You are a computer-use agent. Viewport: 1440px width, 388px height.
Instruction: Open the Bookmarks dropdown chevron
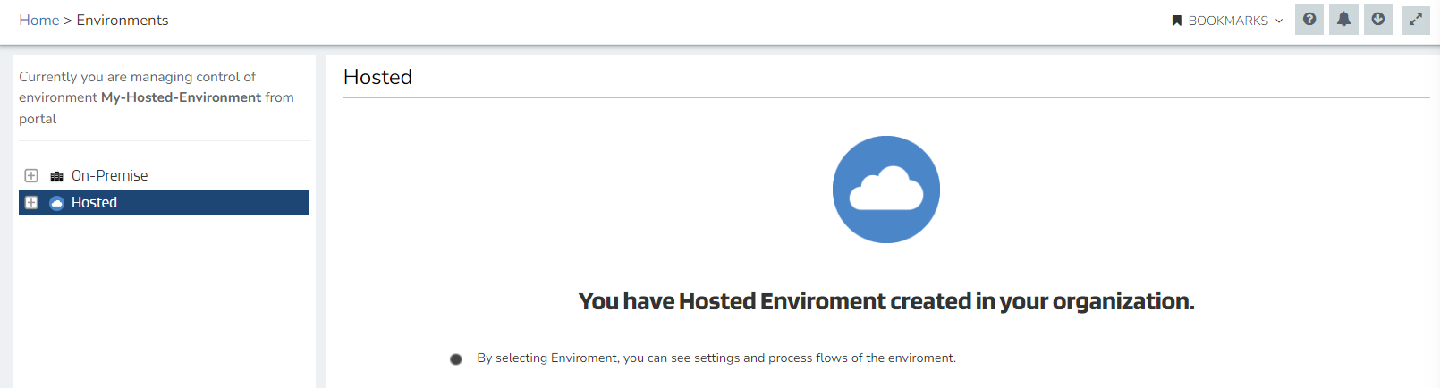(1279, 21)
